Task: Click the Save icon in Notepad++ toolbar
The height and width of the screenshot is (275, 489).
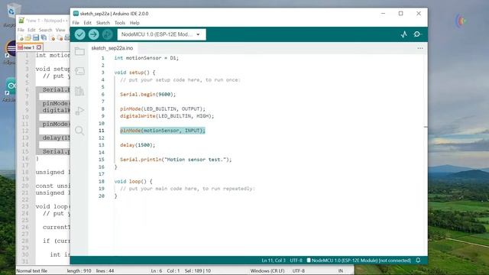Action: click(36, 37)
